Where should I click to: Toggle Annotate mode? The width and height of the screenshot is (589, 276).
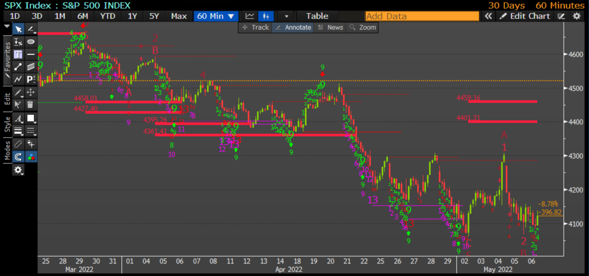293,28
